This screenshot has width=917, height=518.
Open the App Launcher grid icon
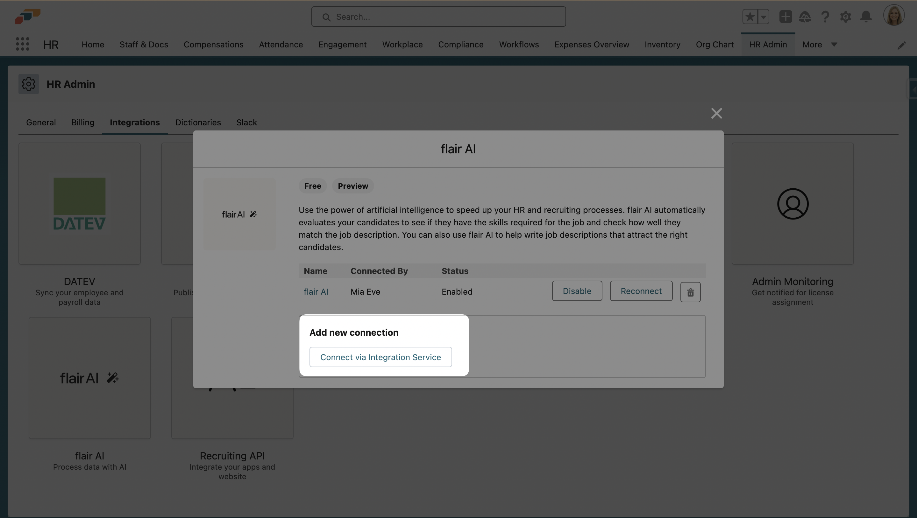point(22,44)
